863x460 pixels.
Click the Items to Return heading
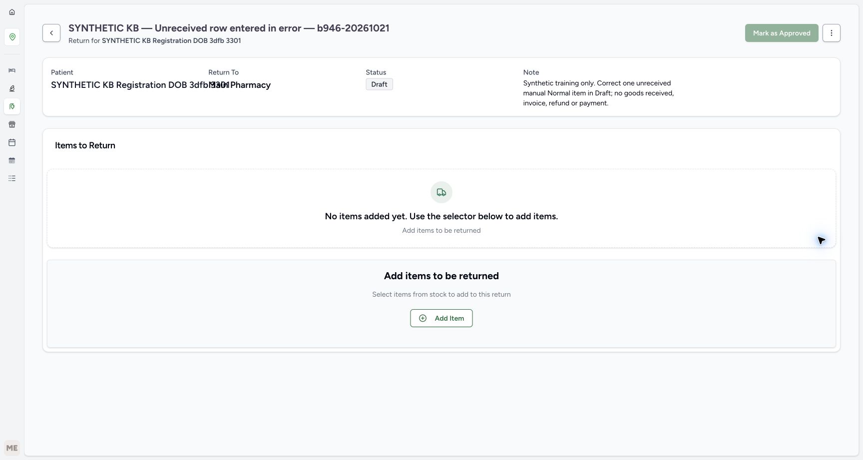pos(85,145)
